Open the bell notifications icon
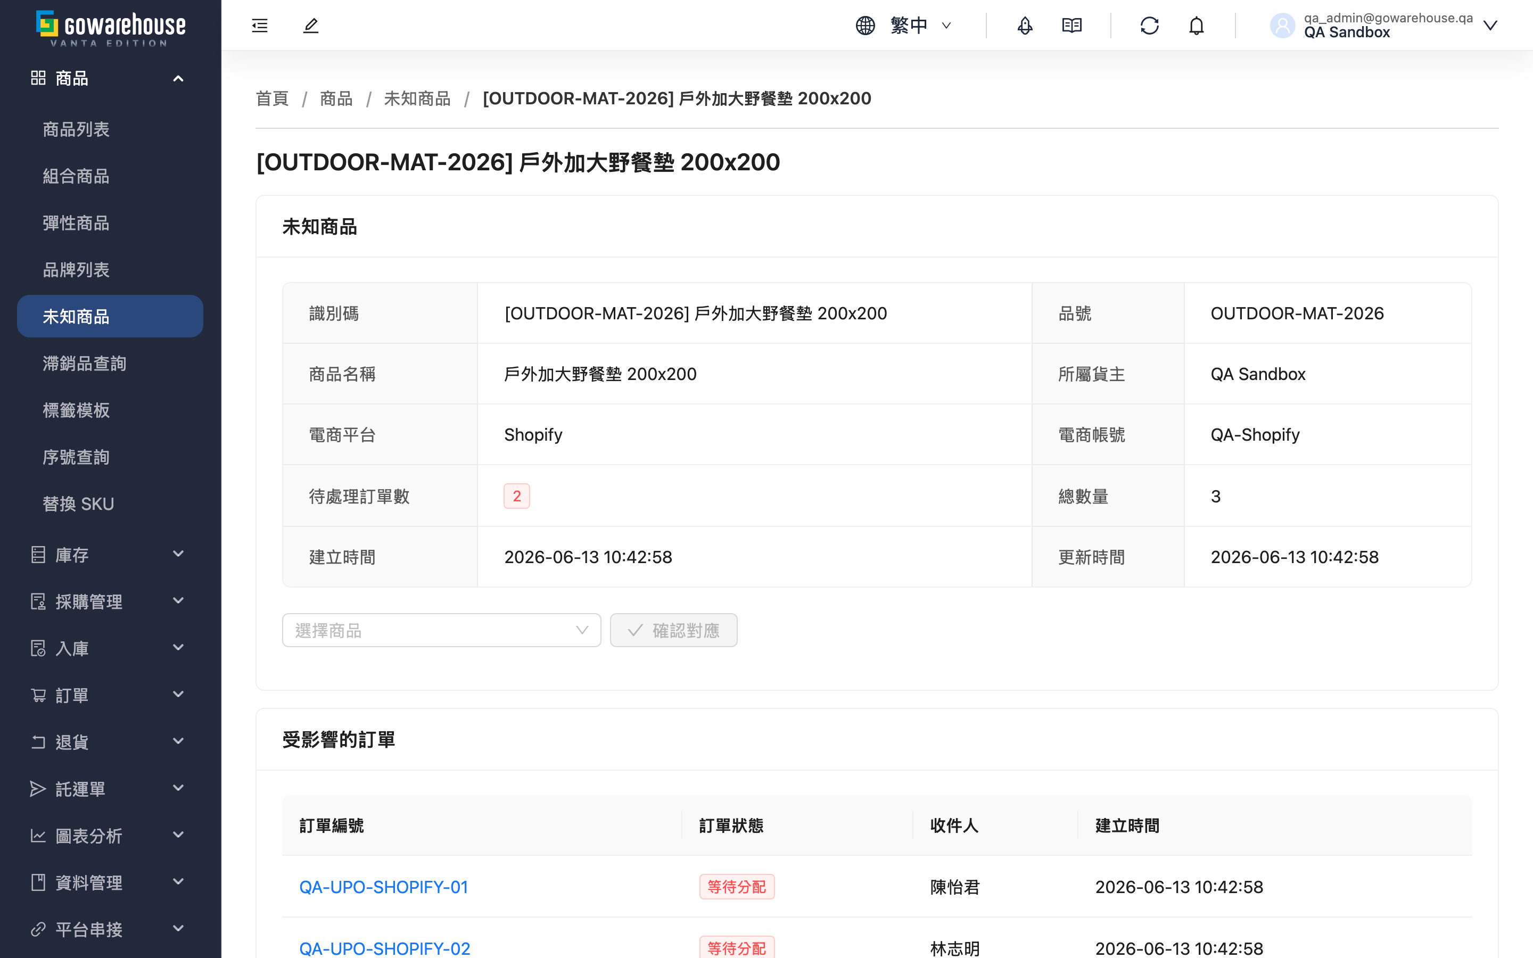Viewport: 1533px width, 958px height. coord(1196,26)
